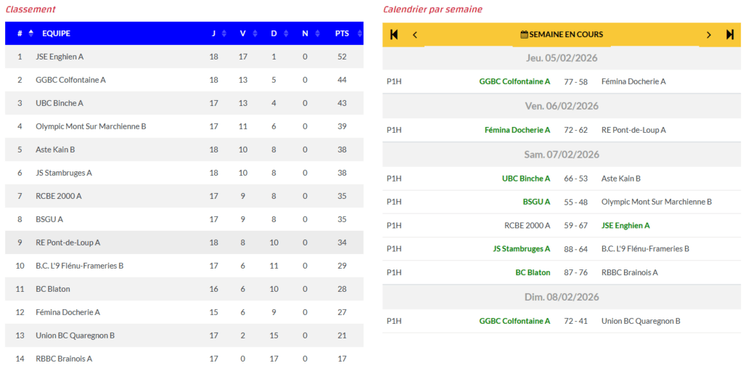The height and width of the screenshot is (379, 743).
Task: Go to the previous week with left chevron
Action: (x=415, y=34)
